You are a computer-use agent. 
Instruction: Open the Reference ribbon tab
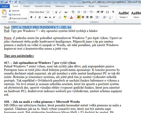[60, 6]
